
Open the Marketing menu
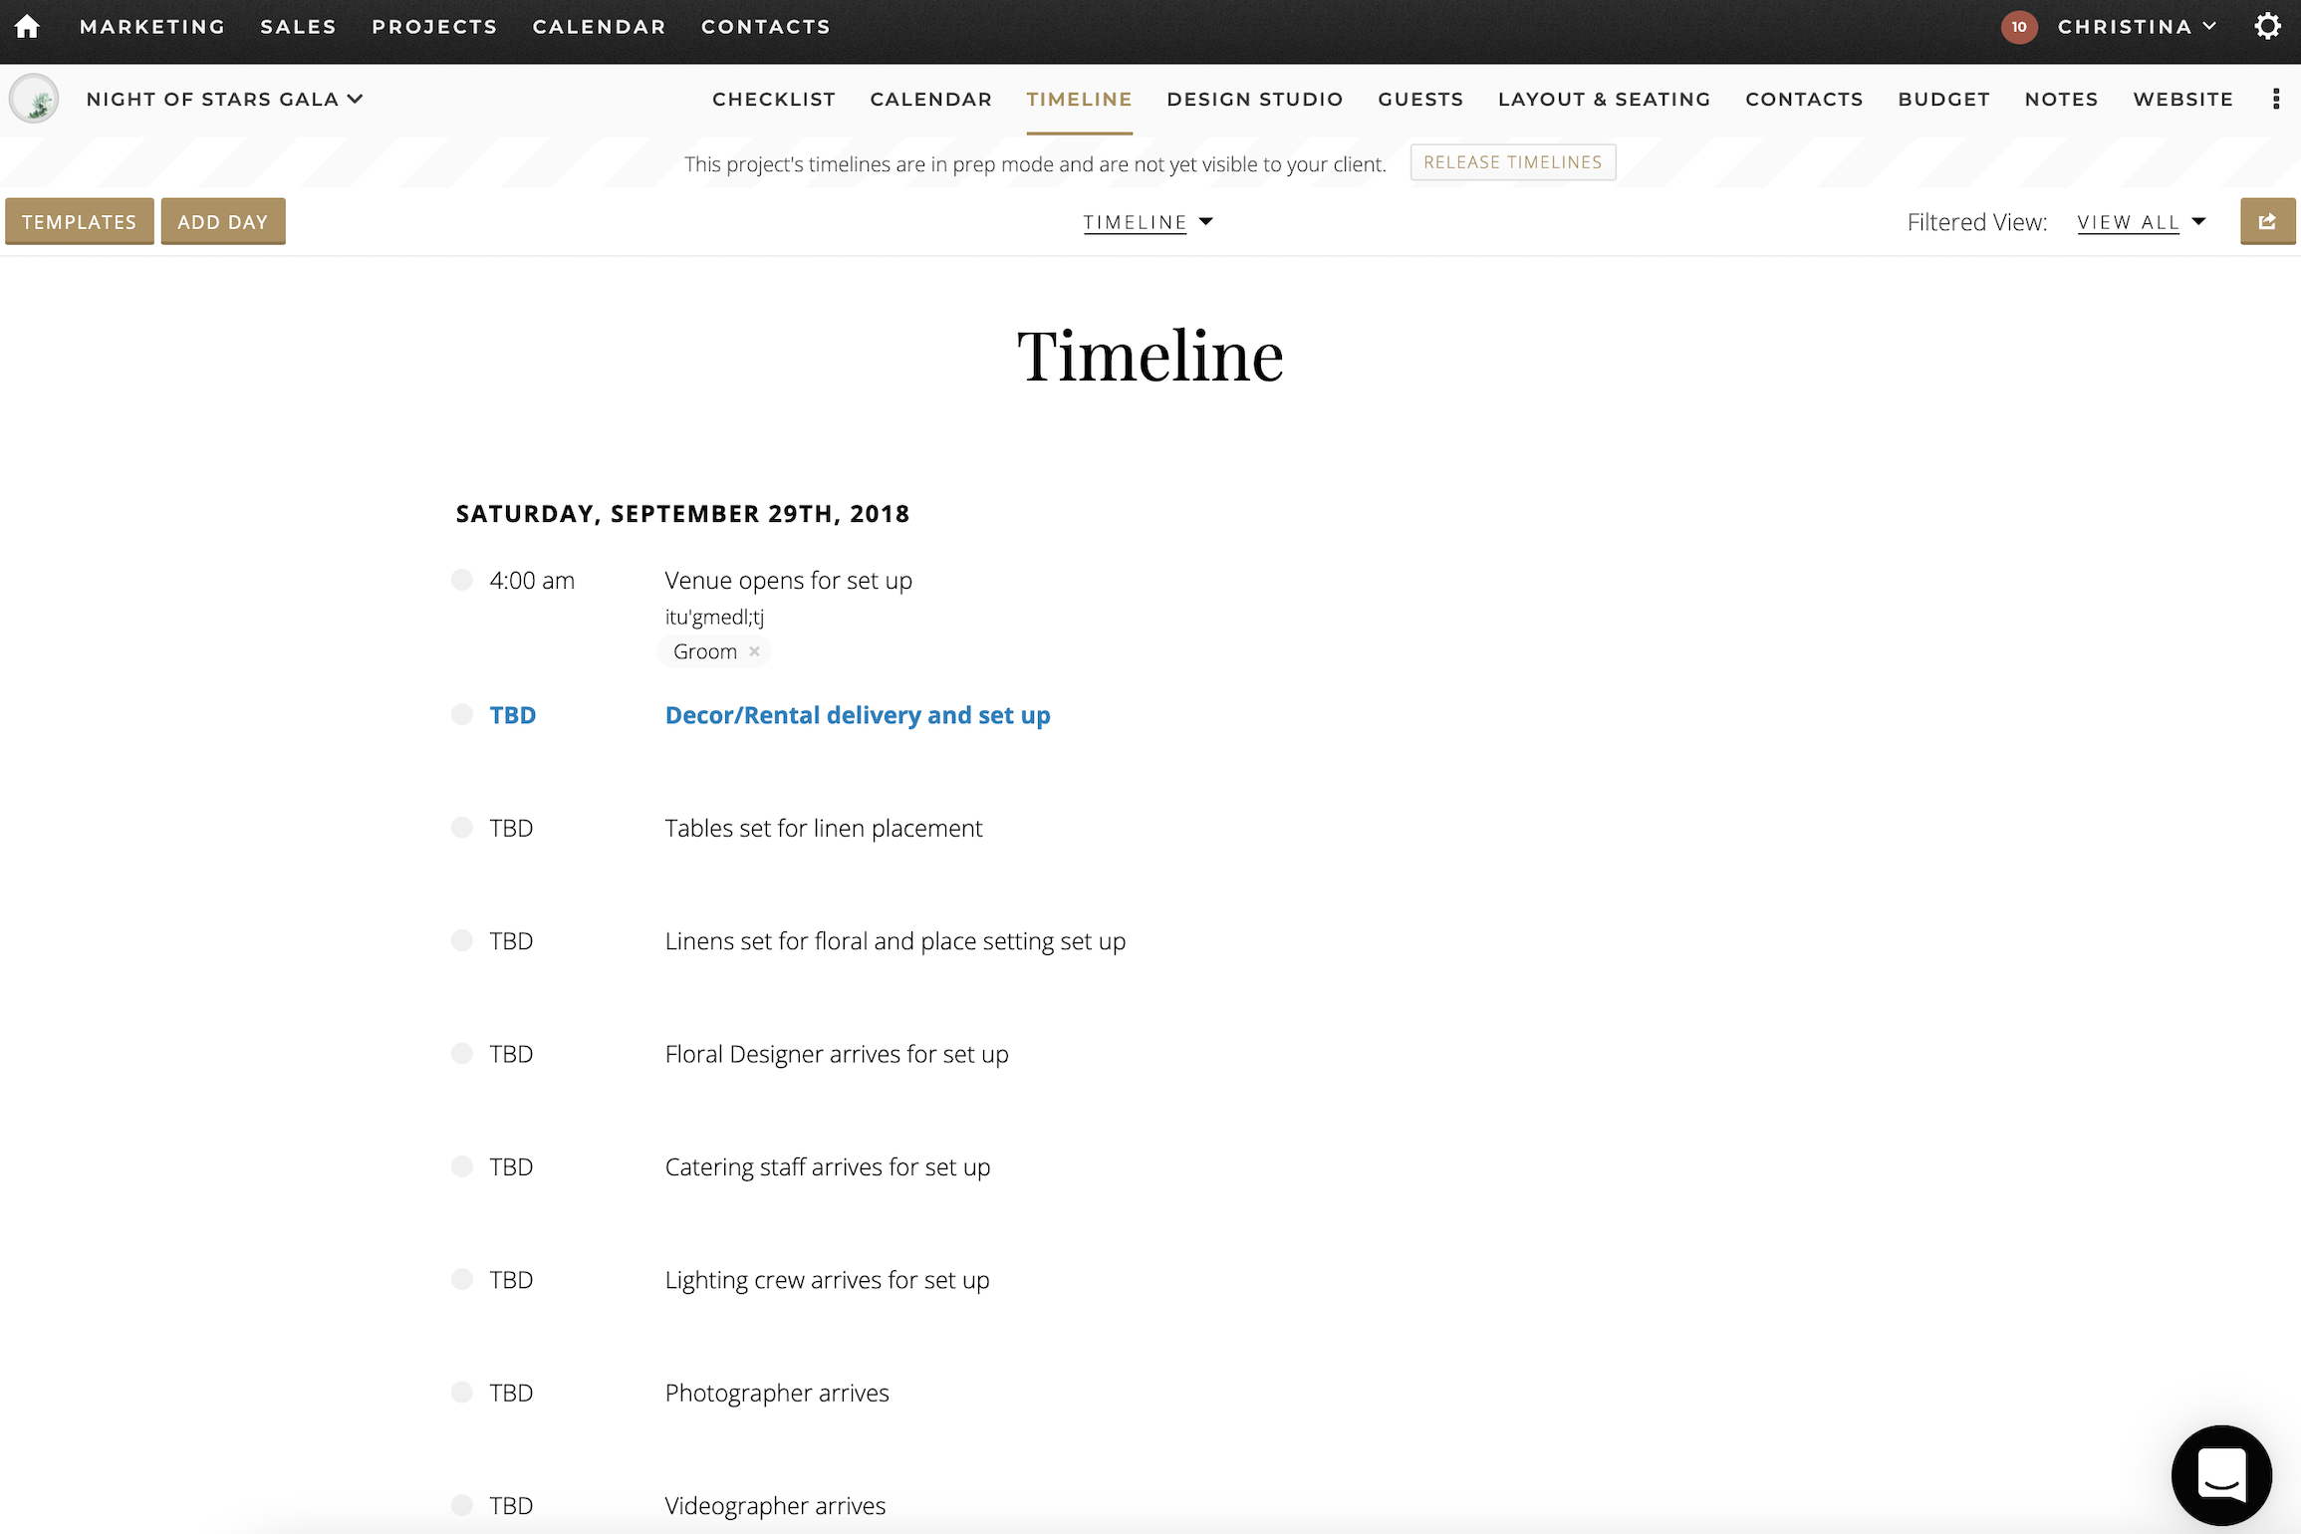[x=151, y=27]
